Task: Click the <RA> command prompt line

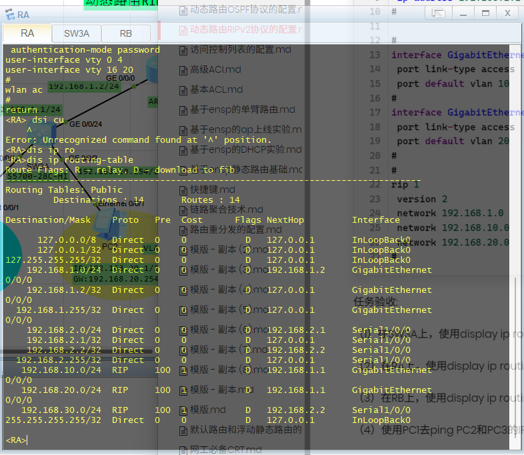Action: pos(16,440)
